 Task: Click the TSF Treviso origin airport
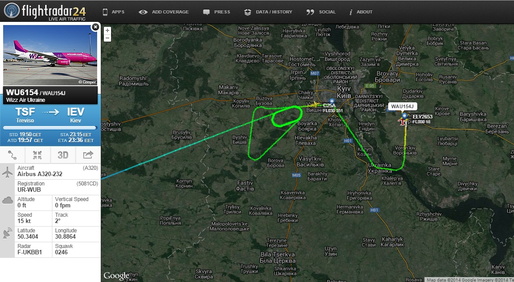click(25, 115)
